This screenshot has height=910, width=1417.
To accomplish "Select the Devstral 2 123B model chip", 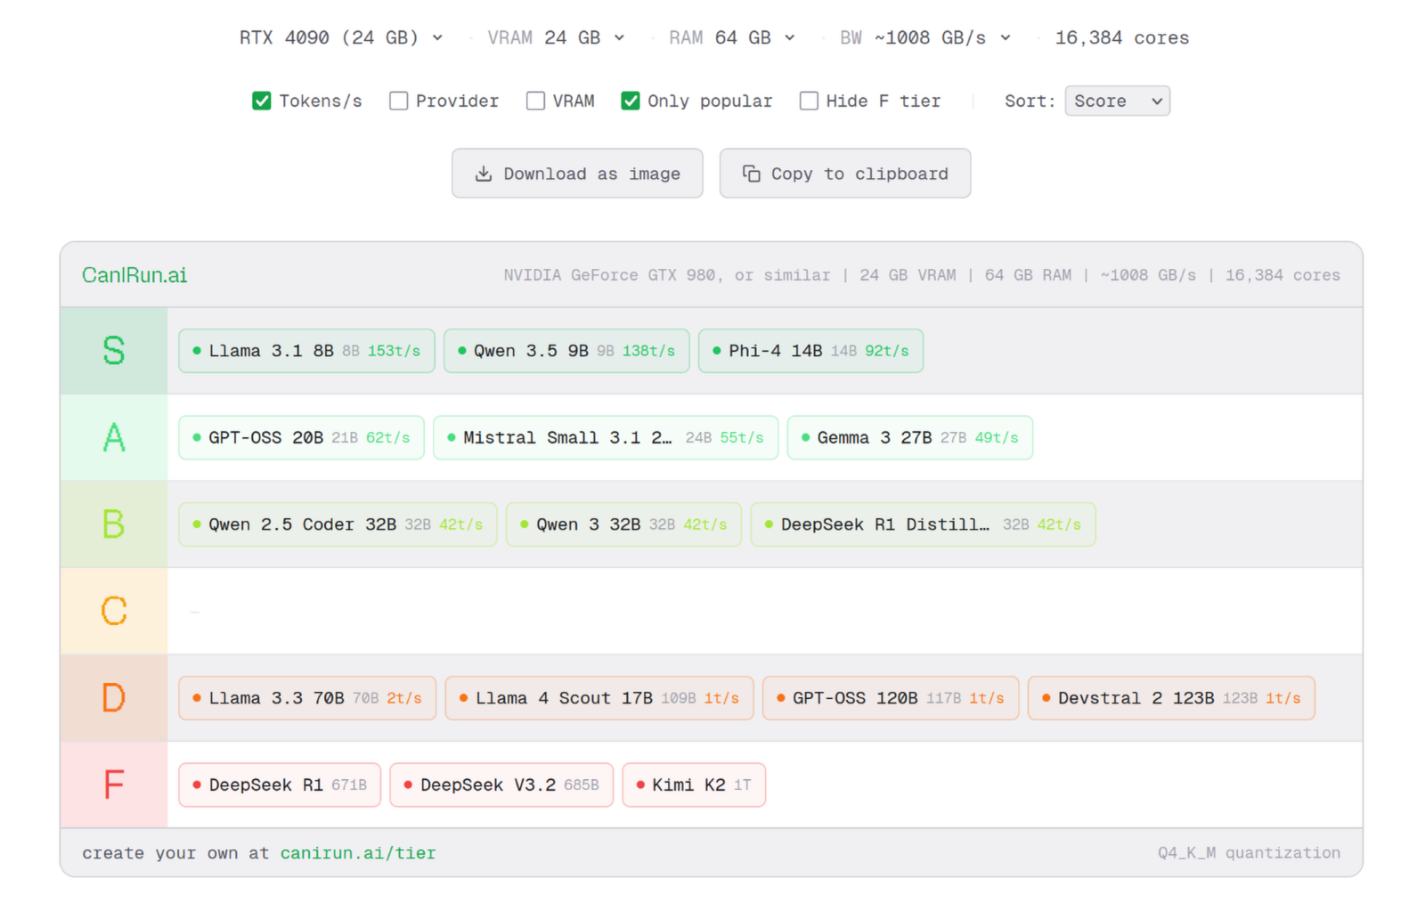I will click(x=1171, y=698).
